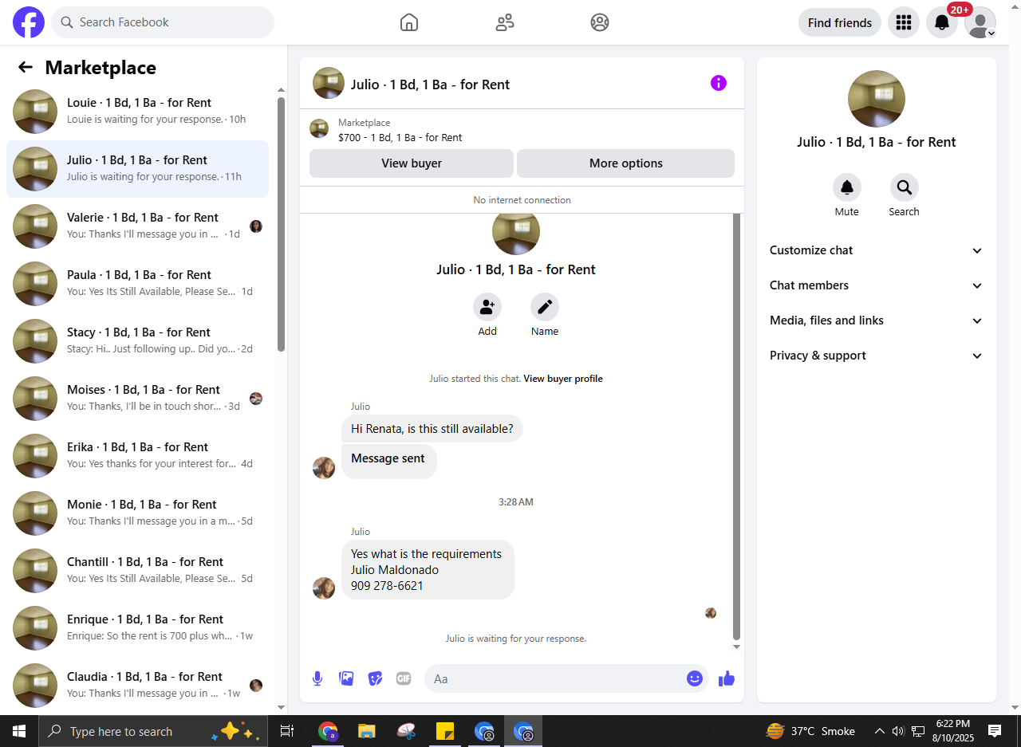Search in conversation magnifier icon
This screenshot has height=747, width=1021.
tap(905, 187)
